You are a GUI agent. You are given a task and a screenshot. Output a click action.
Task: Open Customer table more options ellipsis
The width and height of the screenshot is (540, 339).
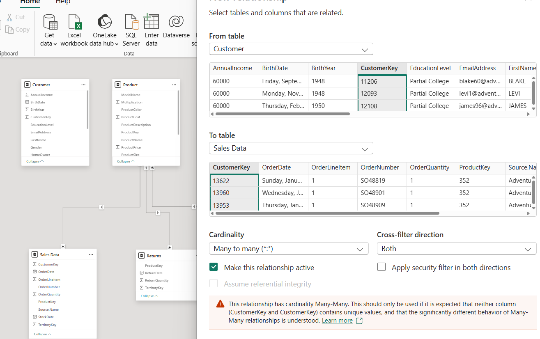[x=83, y=85]
